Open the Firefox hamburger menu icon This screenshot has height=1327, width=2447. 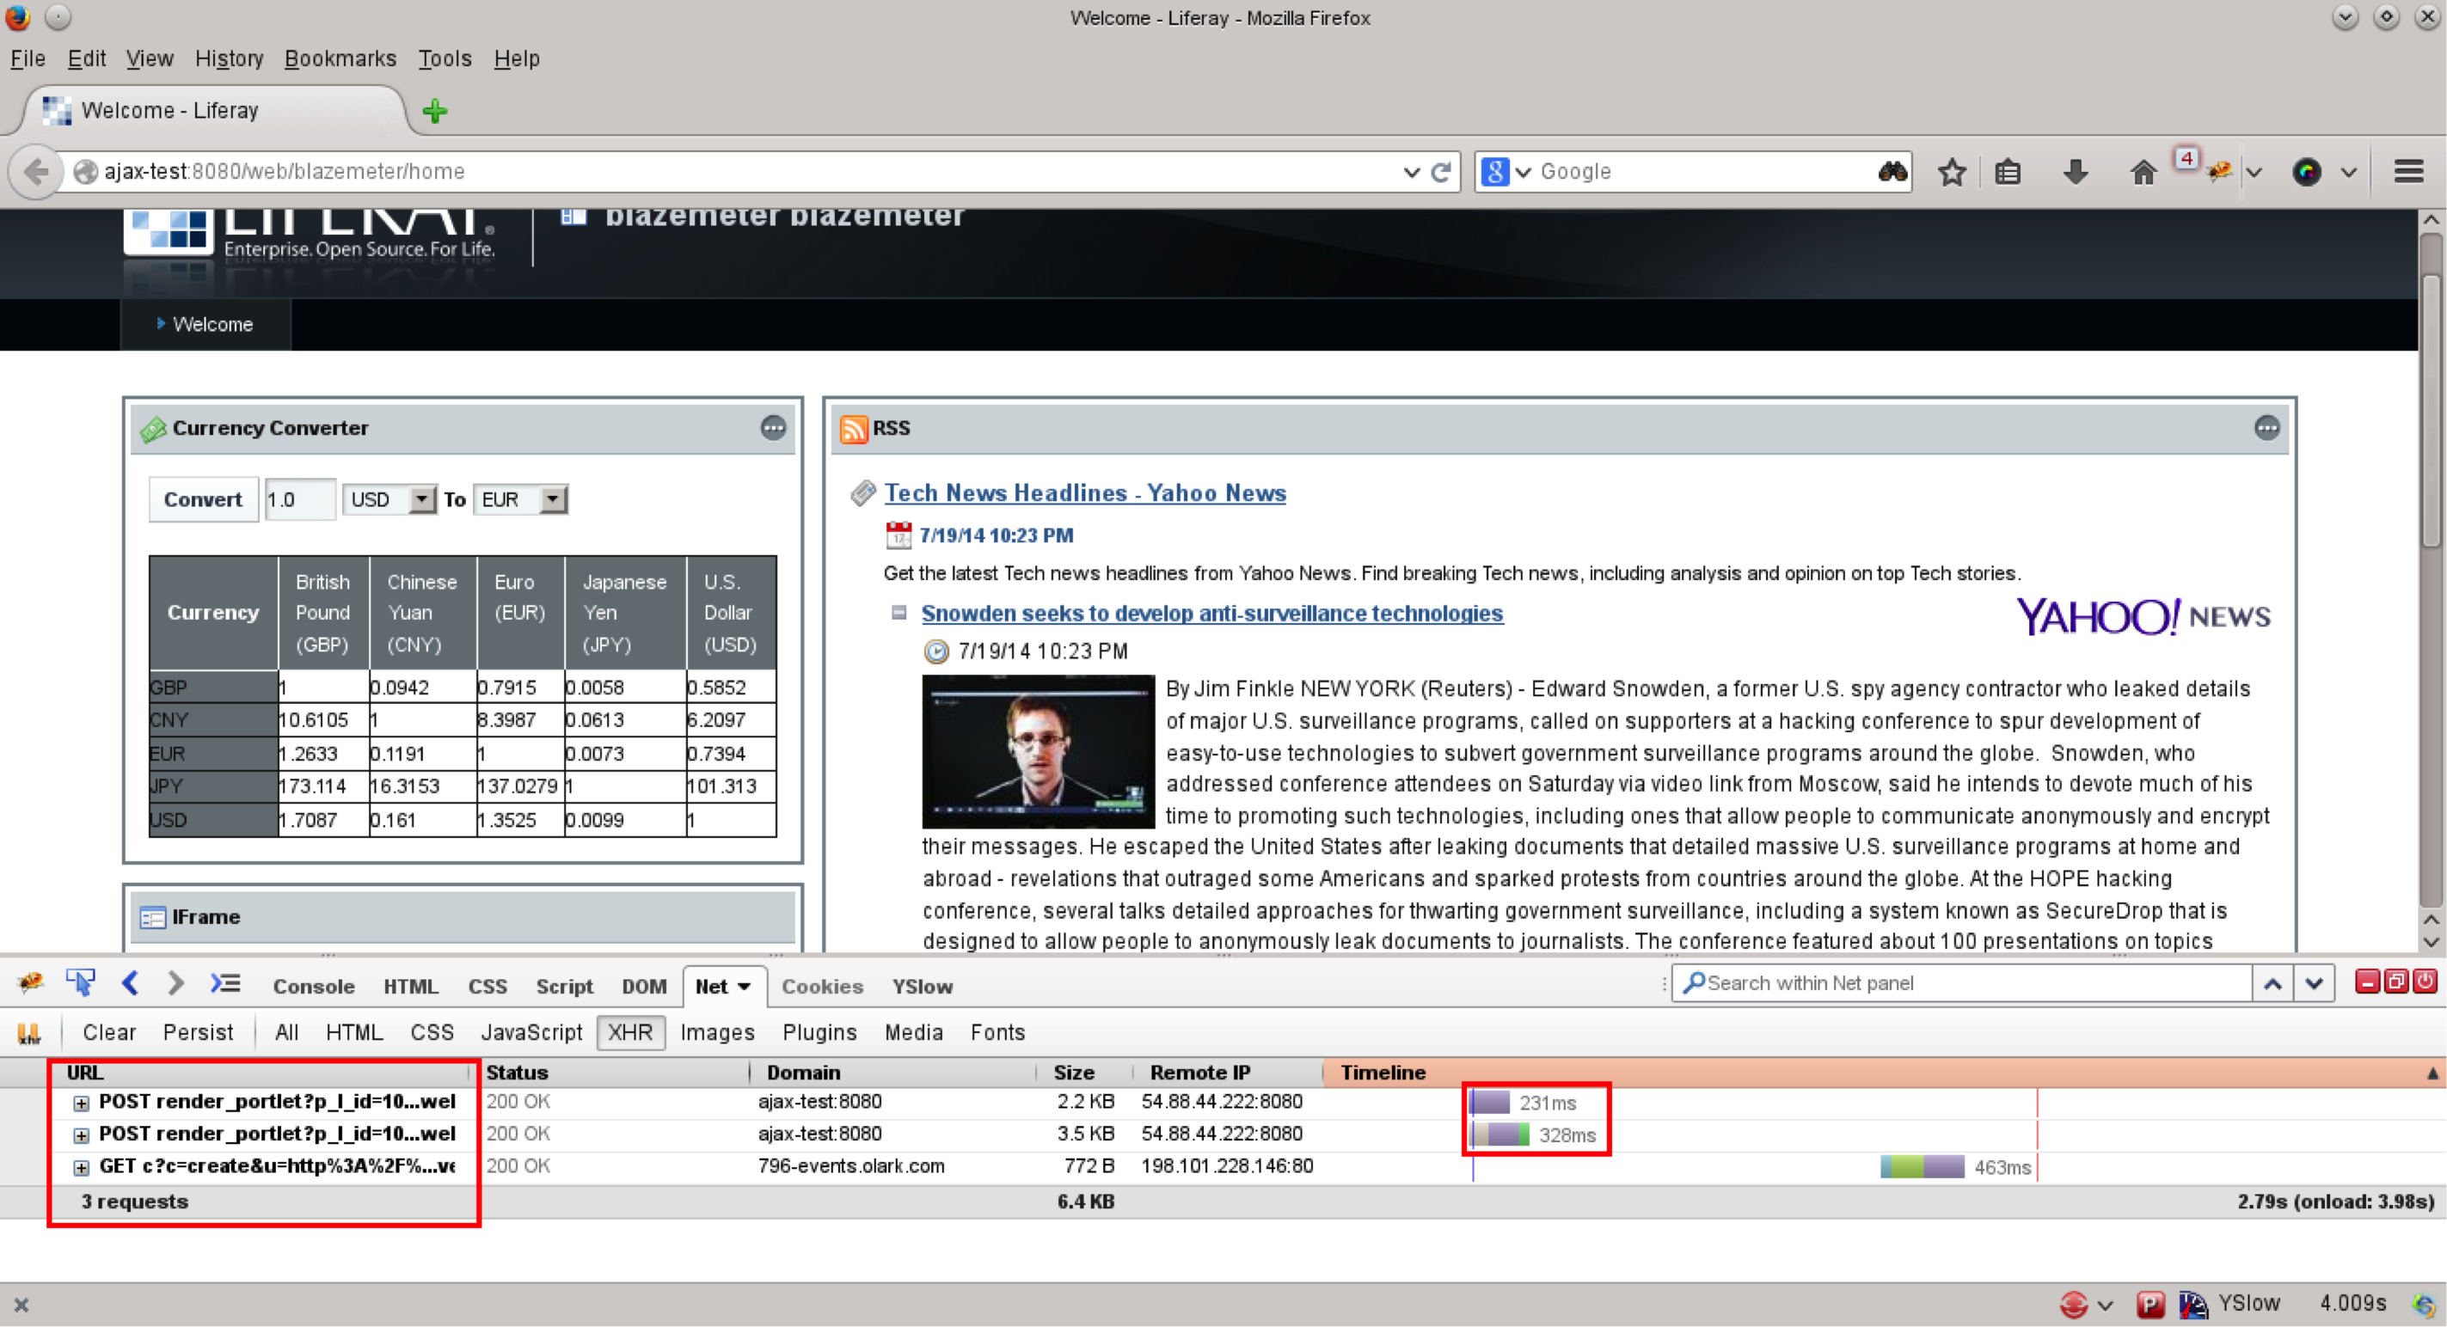pyautogui.click(x=2408, y=172)
